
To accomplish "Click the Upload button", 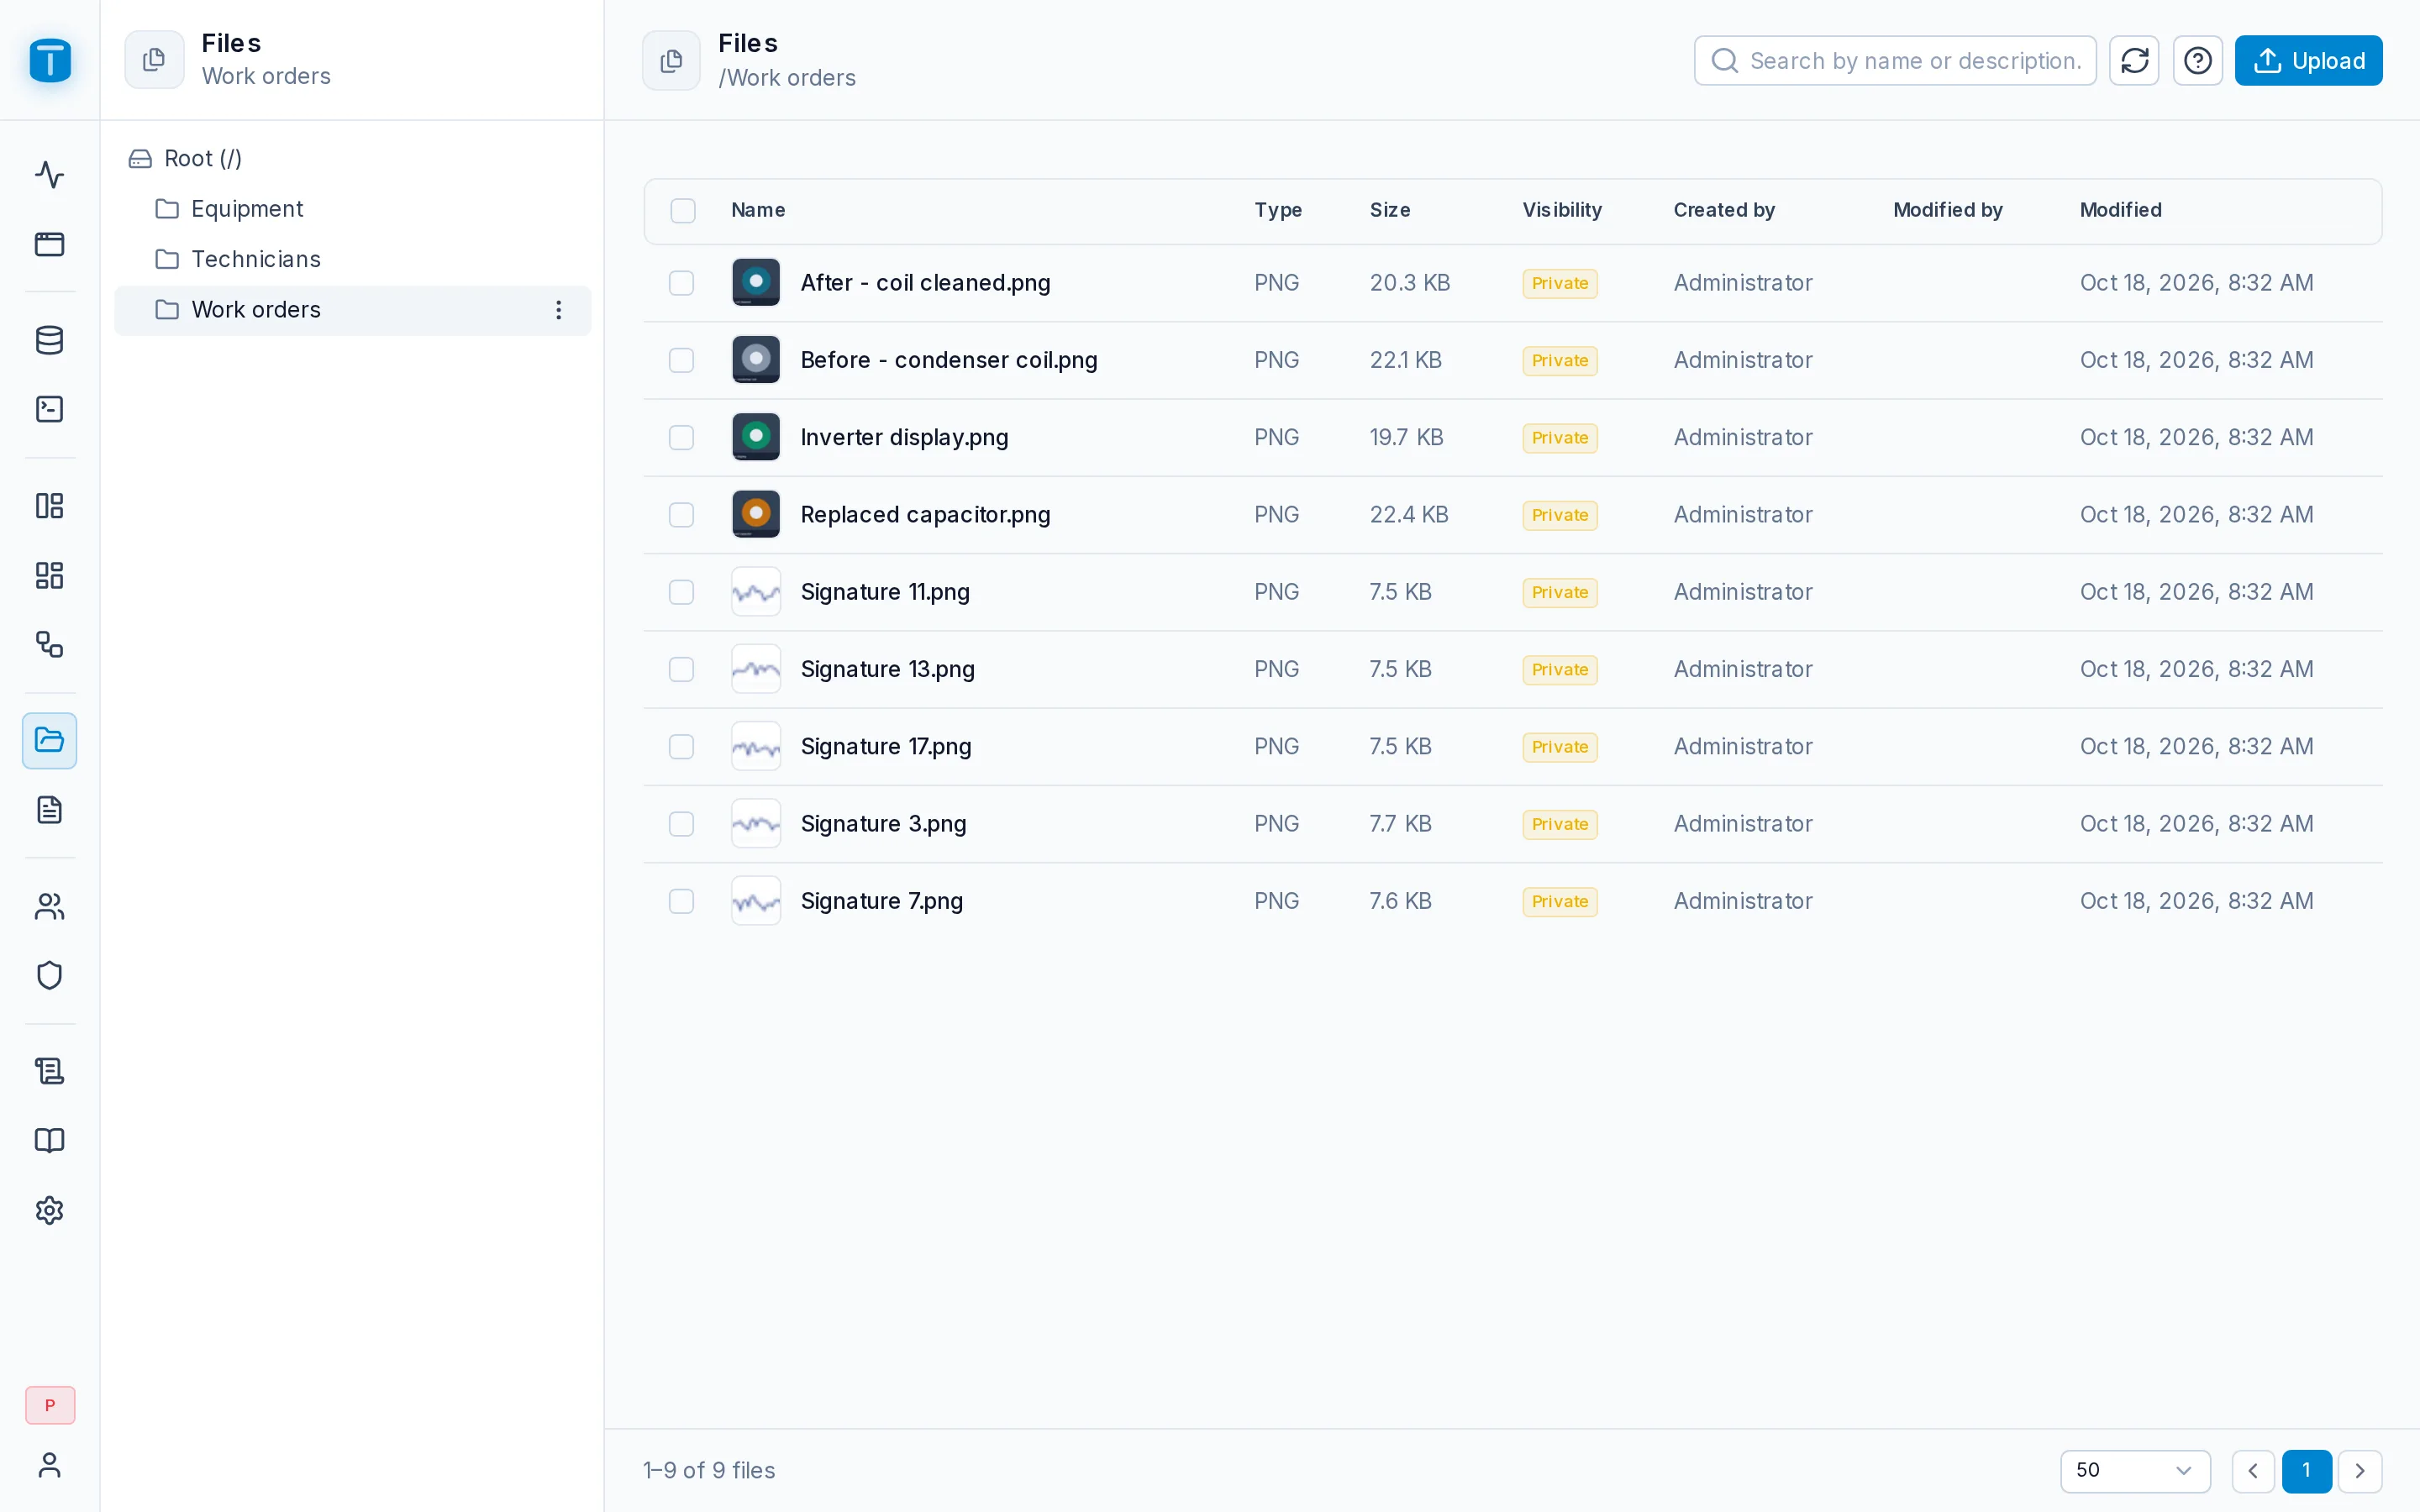I will click(2308, 61).
